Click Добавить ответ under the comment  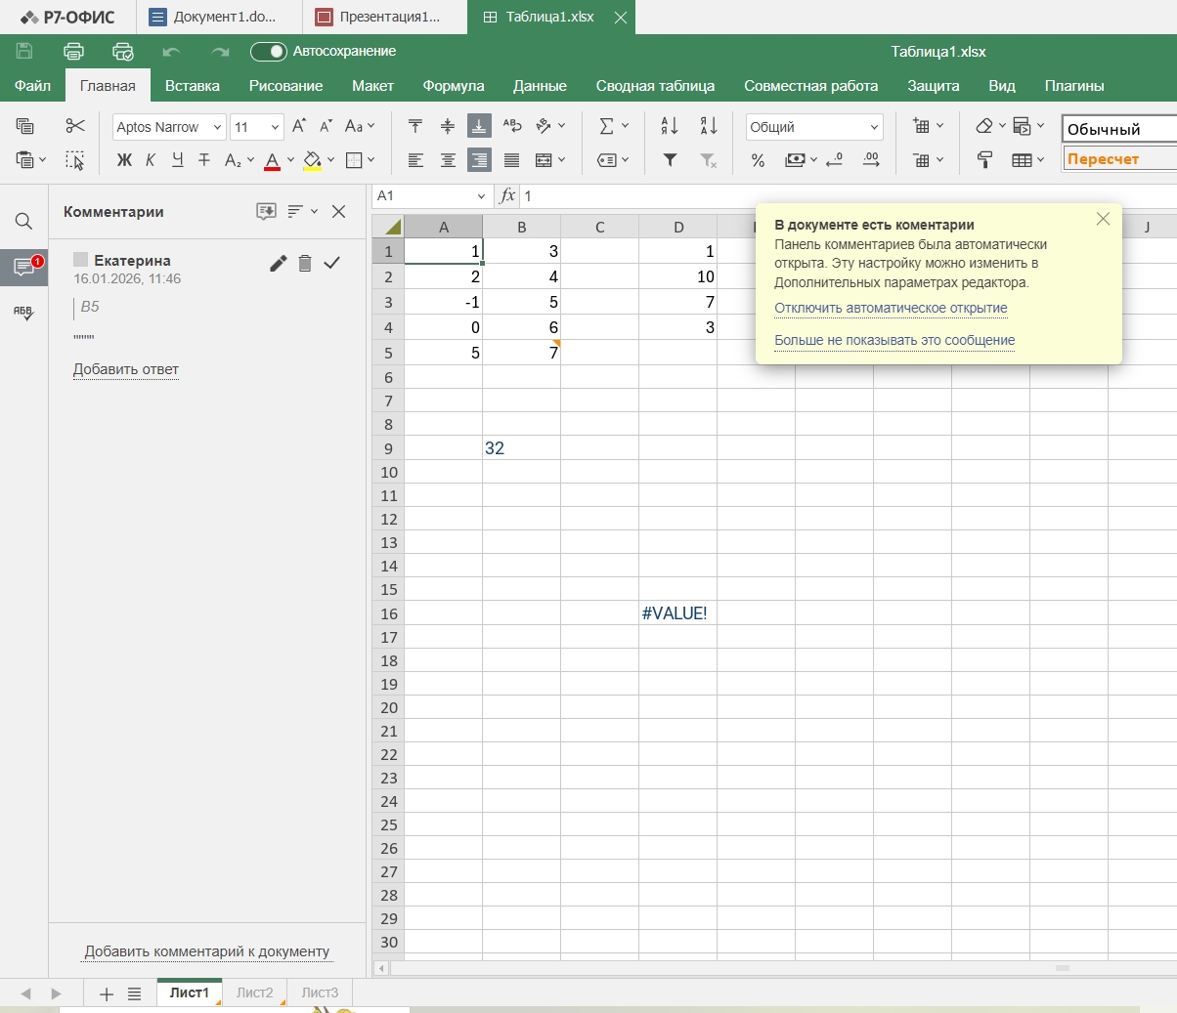point(126,369)
